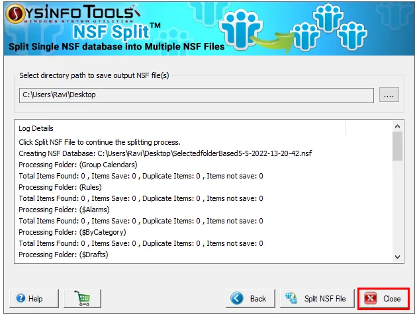Click the blue back arrow icon
417x318 pixels.
point(237,298)
